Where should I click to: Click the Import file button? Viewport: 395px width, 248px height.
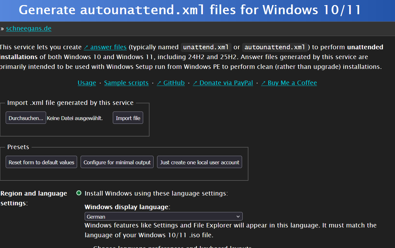click(128, 118)
